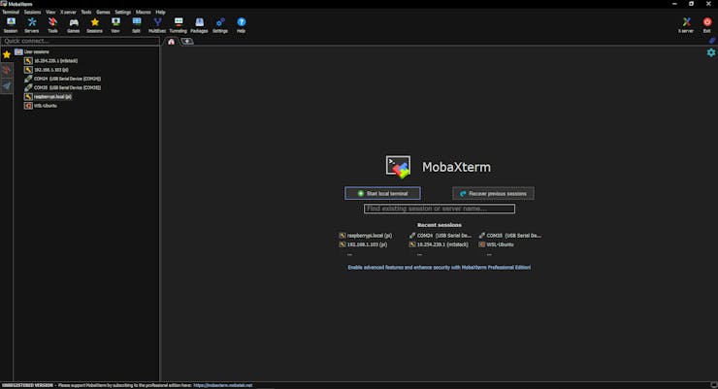Click the Packages toolbar icon
The width and height of the screenshot is (718, 389).
point(199,24)
